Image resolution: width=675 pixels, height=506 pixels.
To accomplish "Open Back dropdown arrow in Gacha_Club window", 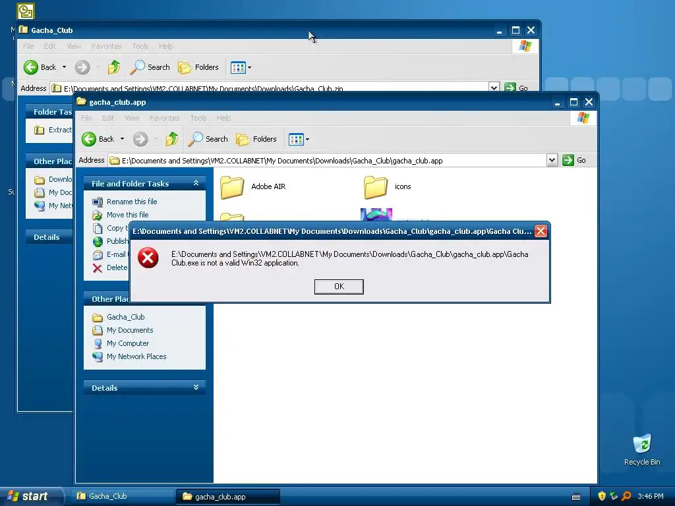I will 64,67.
